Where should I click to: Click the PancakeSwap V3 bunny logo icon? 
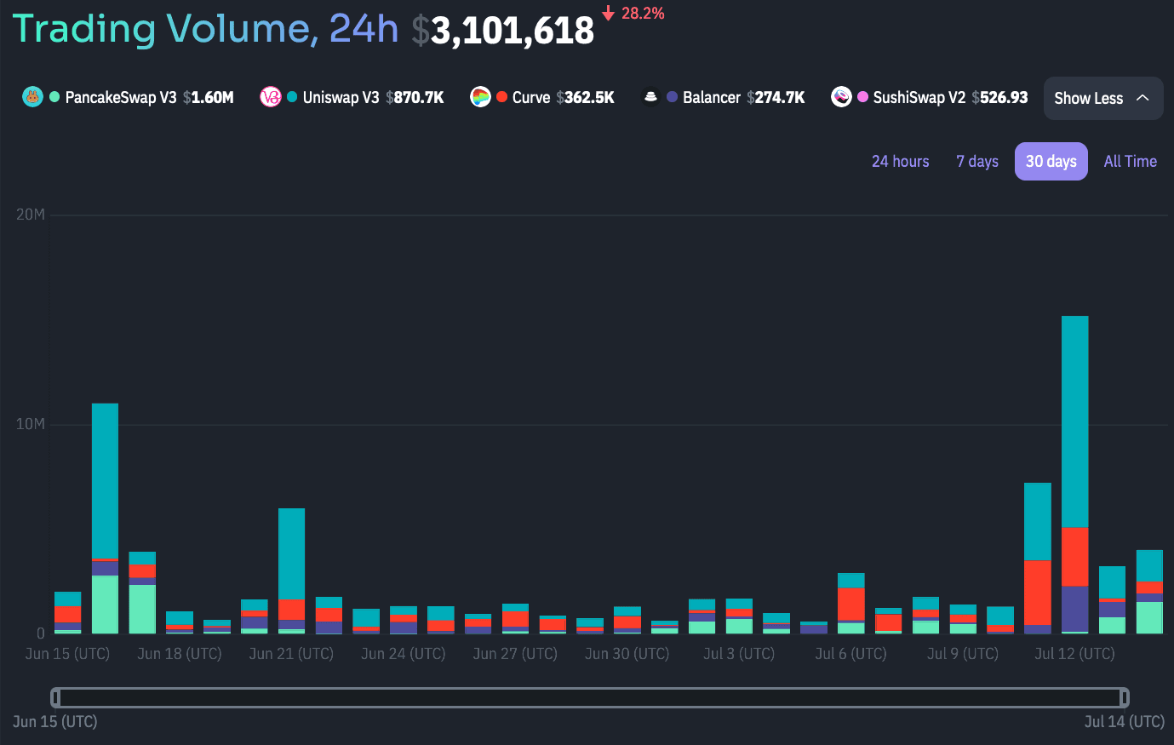point(32,97)
